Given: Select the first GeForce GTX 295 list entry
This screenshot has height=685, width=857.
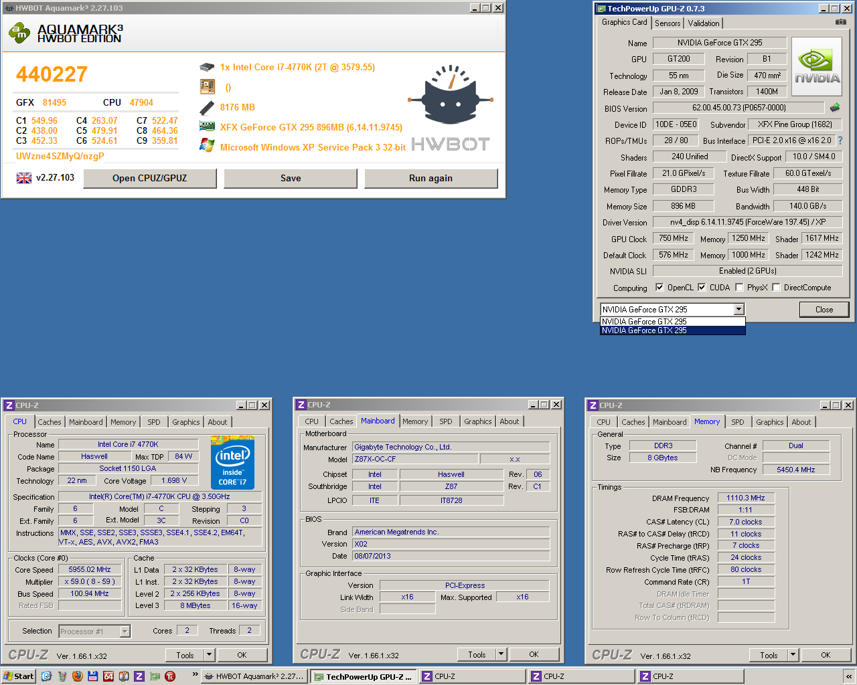Looking at the screenshot, I should [x=672, y=322].
